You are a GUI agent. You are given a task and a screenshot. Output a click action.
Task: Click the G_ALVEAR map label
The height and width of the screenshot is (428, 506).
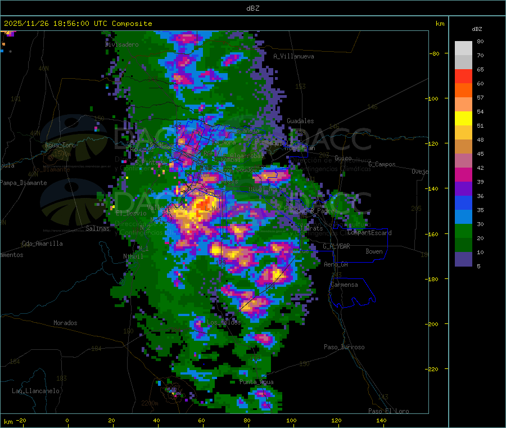pyautogui.click(x=336, y=246)
